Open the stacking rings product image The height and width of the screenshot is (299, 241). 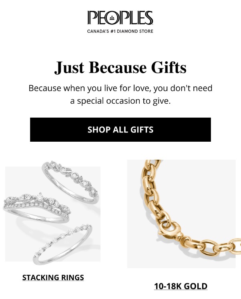(52, 213)
